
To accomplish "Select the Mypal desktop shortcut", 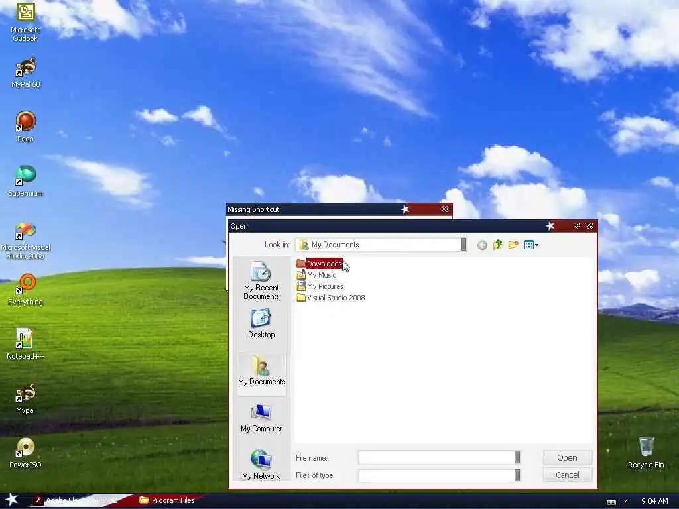I will coord(26,398).
